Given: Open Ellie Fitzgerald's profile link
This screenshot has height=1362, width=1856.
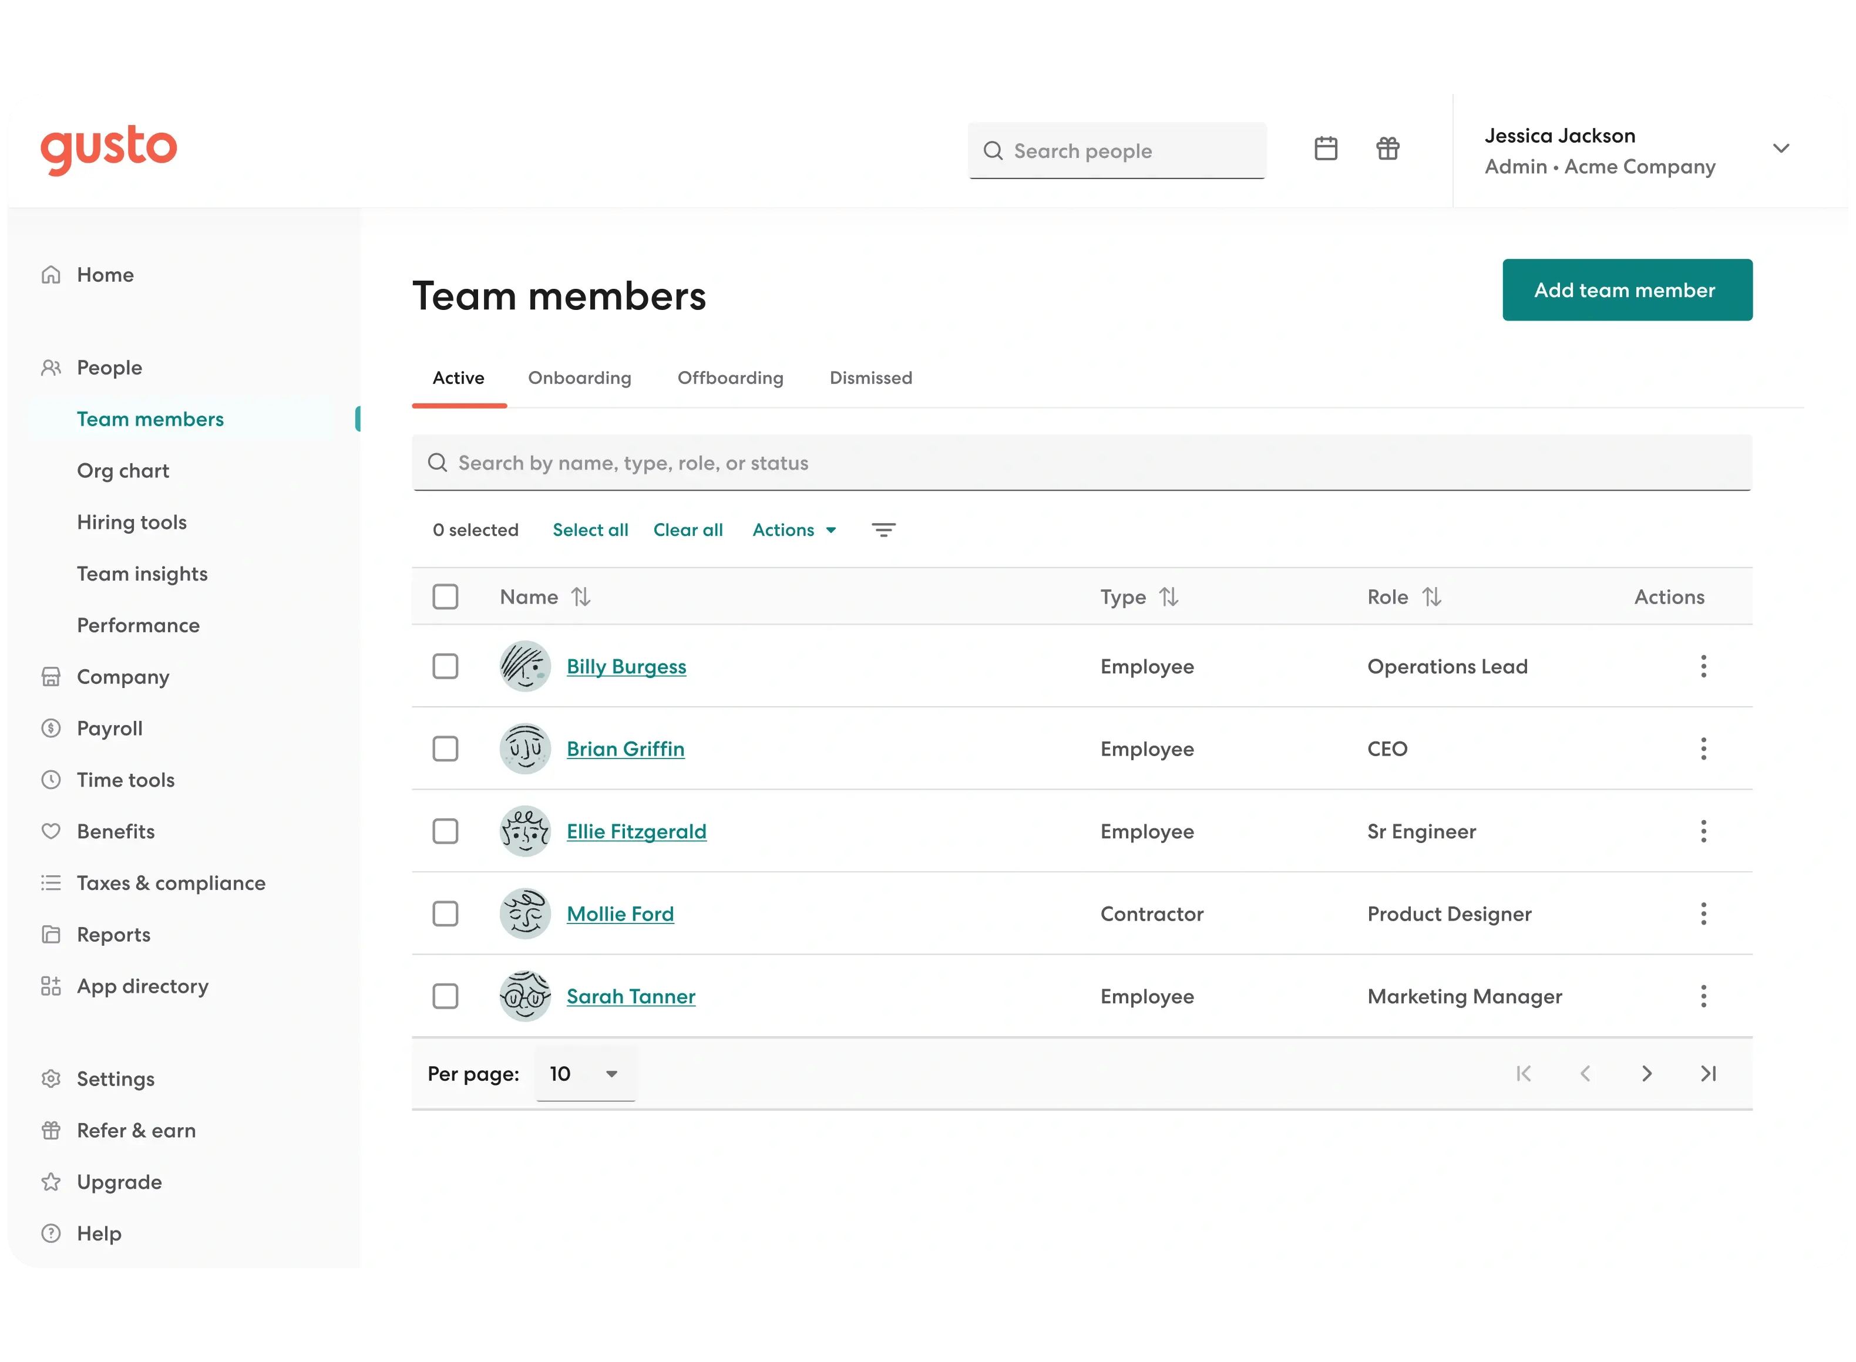Looking at the screenshot, I should pos(636,831).
